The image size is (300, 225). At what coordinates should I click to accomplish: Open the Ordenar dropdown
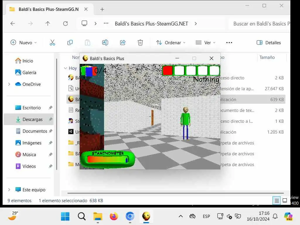(171, 42)
